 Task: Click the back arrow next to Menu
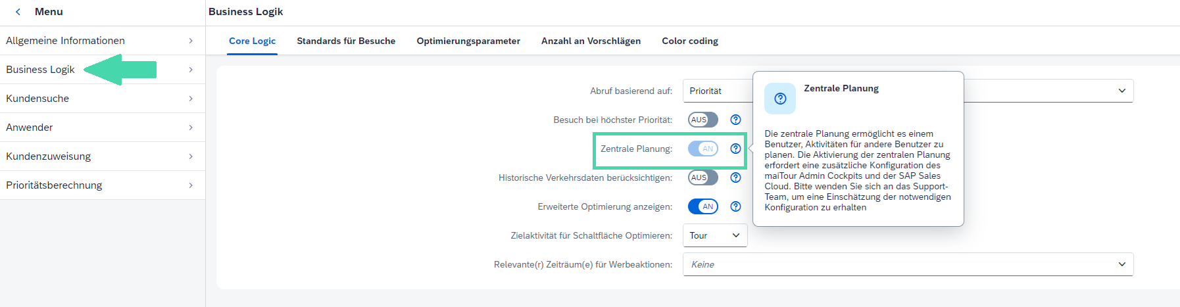coord(18,12)
